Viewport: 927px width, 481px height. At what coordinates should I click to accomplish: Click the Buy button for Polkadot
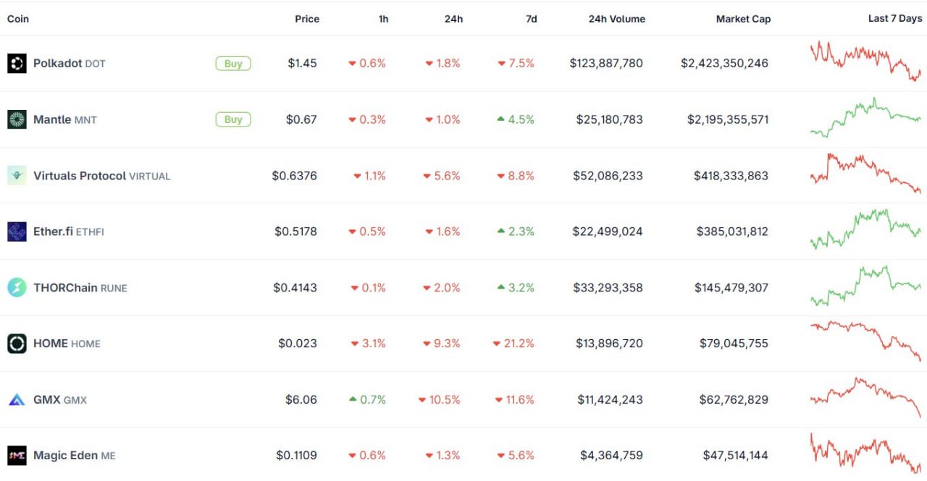pos(233,64)
